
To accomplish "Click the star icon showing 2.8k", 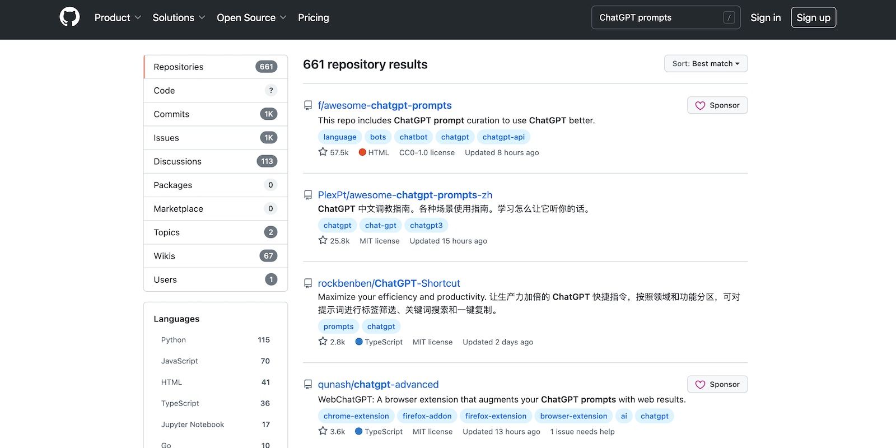I will click(x=323, y=341).
